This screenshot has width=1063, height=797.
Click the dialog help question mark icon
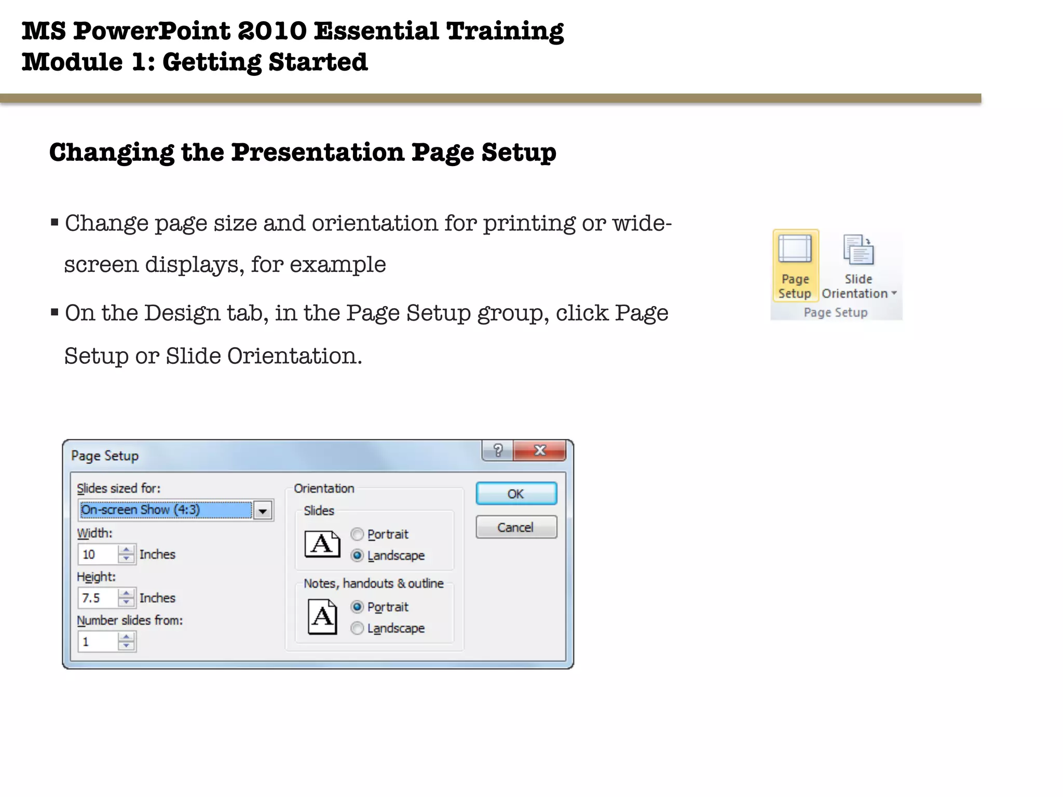click(498, 450)
